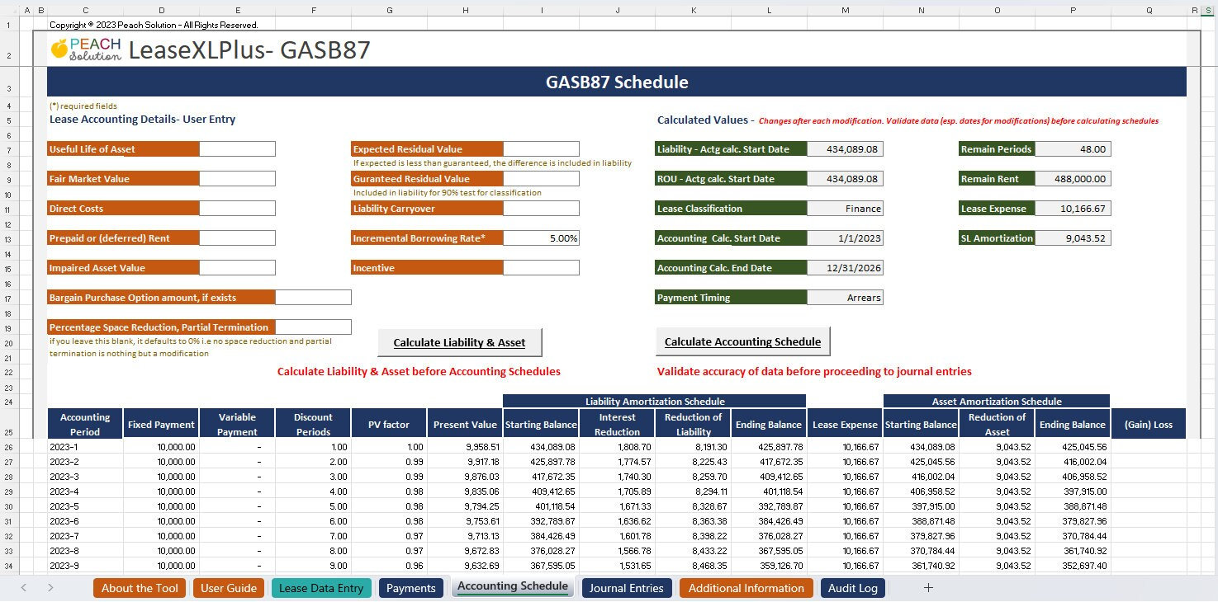Click Prepaid or (deferred) Rent field
This screenshot has height=602, width=1218.
pos(237,238)
